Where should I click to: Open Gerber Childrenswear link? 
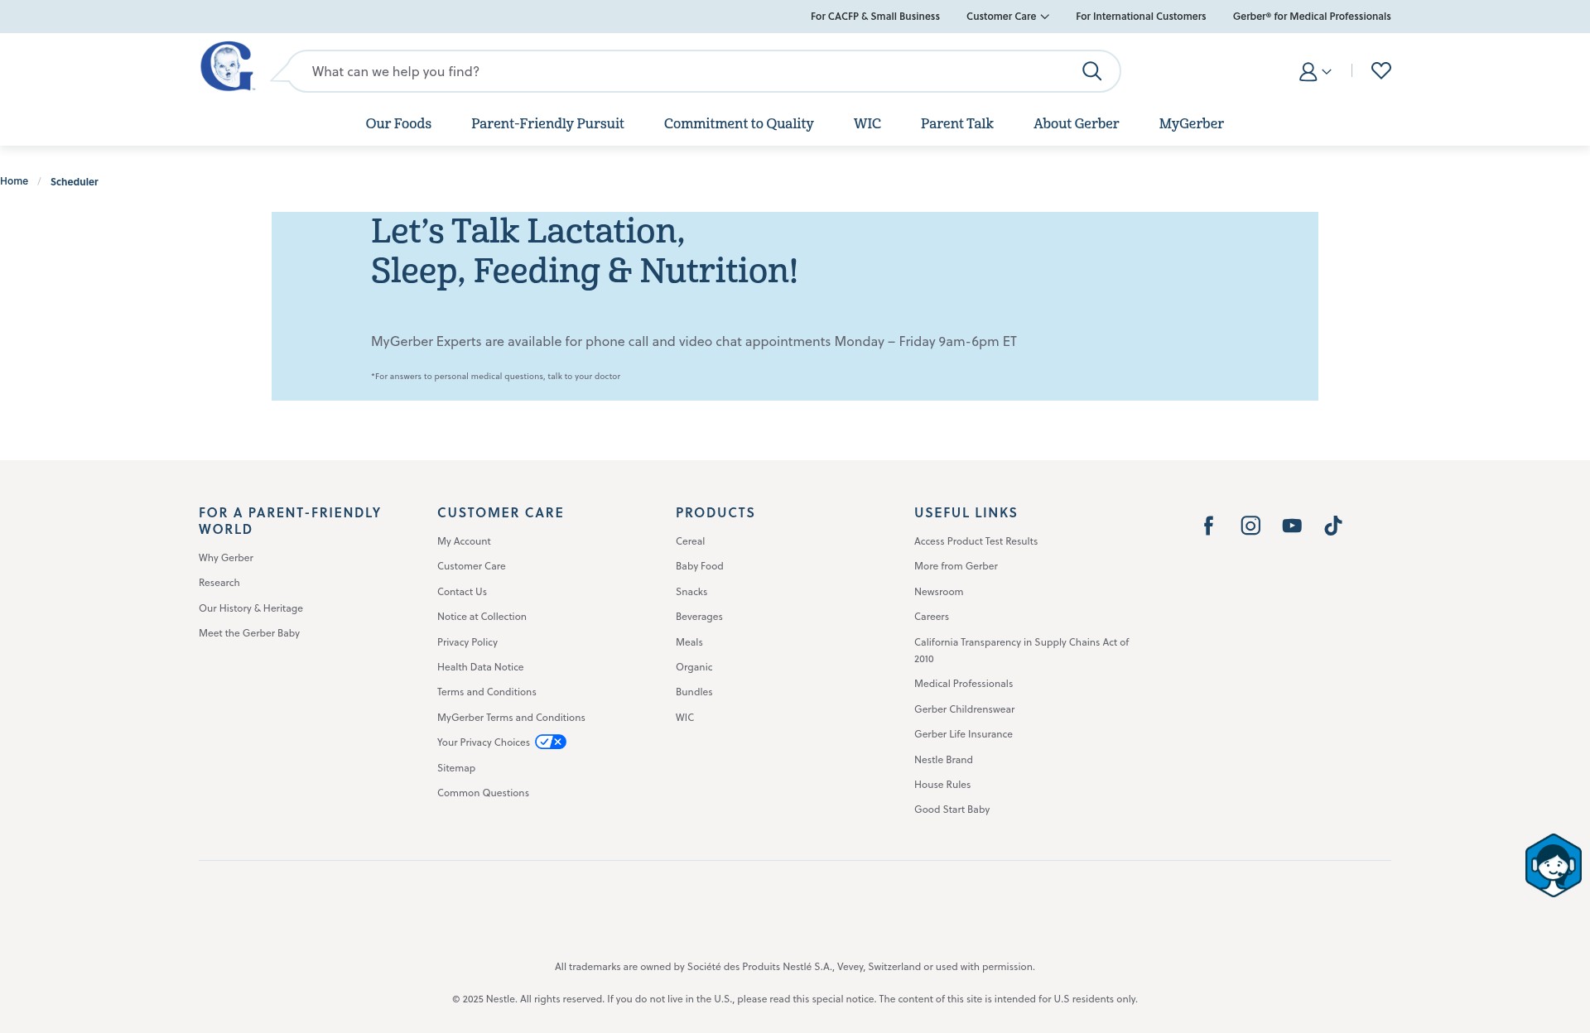pyautogui.click(x=964, y=709)
